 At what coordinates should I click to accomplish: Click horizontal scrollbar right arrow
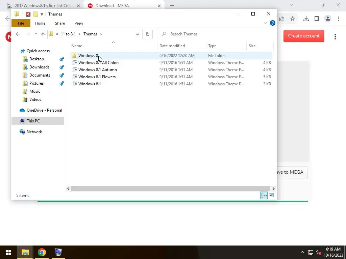point(273,189)
